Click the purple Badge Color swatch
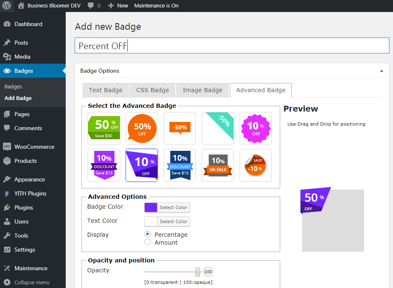Image resolution: width=393 pixels, height=288 pixels. tap(151, 207)
